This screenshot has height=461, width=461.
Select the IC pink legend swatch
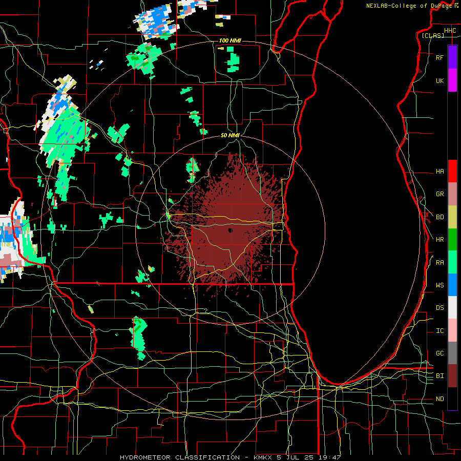452,330
